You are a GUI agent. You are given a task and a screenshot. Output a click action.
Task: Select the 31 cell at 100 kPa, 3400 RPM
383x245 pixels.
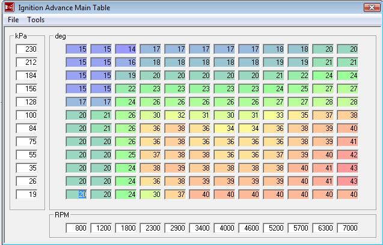point(200,115)
